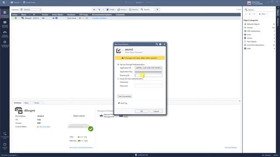
Task: Click the Monitor toolbar button
Action: tap(133, 10)
